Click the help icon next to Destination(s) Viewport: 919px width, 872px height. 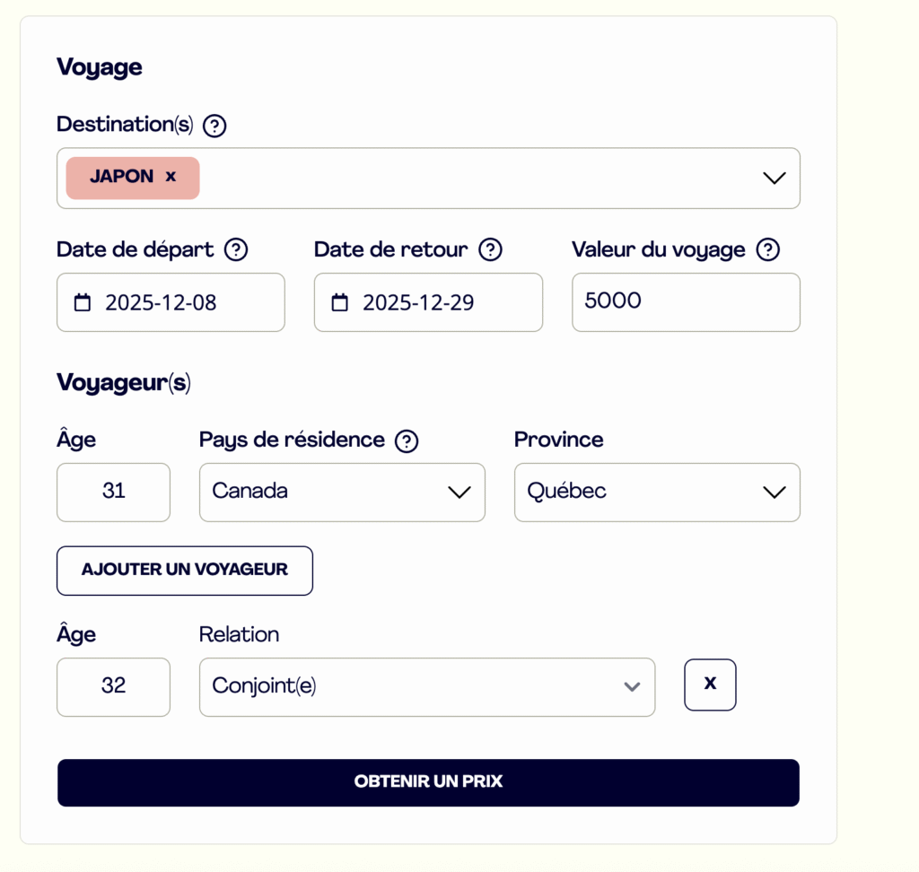tap(214, 126)
